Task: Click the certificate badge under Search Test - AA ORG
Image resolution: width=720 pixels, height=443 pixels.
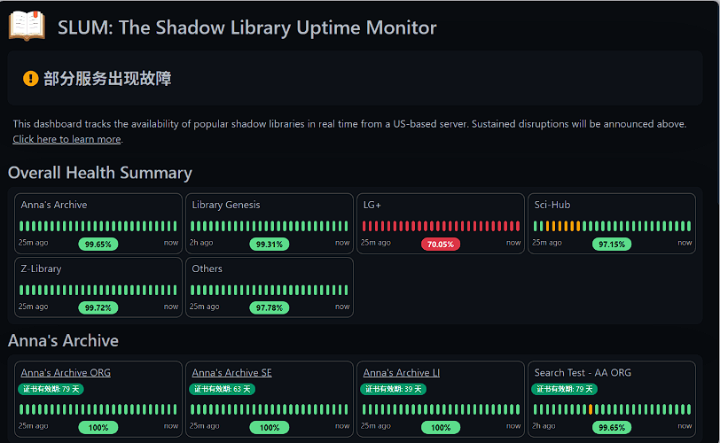Action: coord(565,389)
